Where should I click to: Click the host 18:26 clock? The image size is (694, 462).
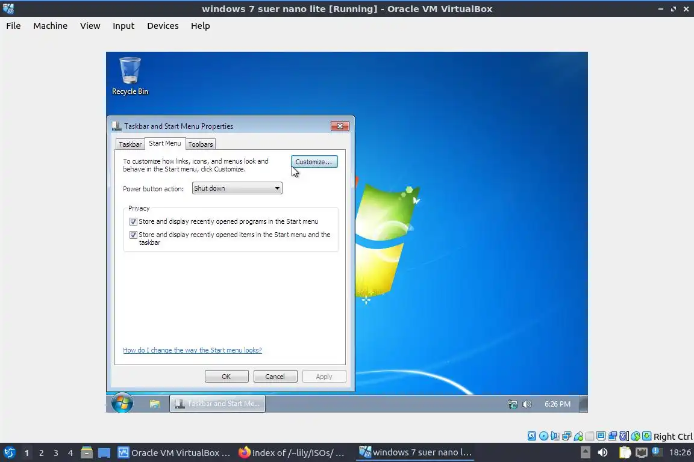[x=680, y=452]
